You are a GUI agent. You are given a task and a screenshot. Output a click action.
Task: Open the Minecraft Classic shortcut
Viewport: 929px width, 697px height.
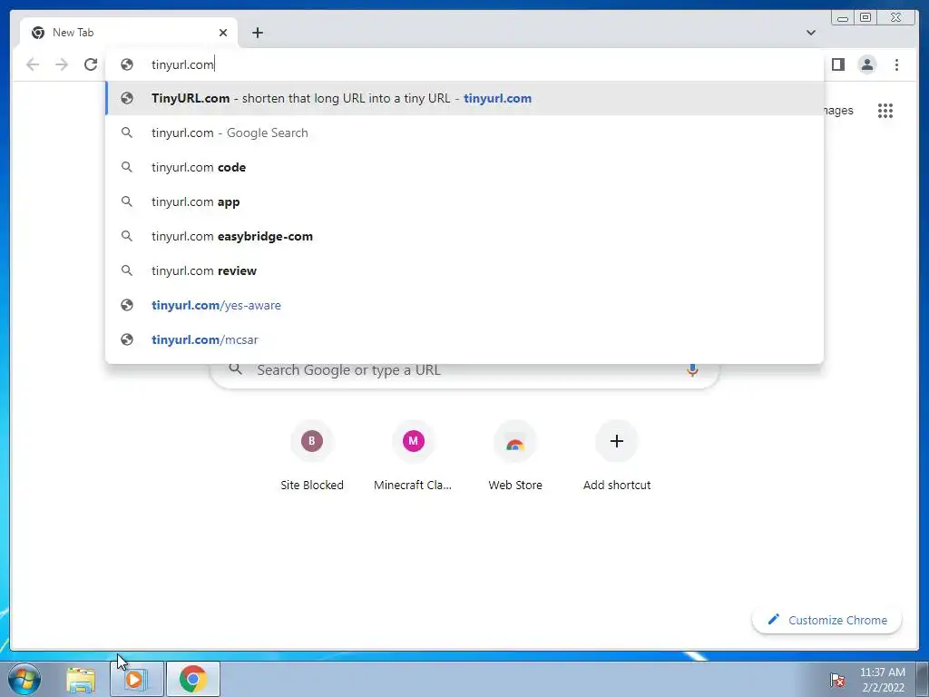[413, 456]
